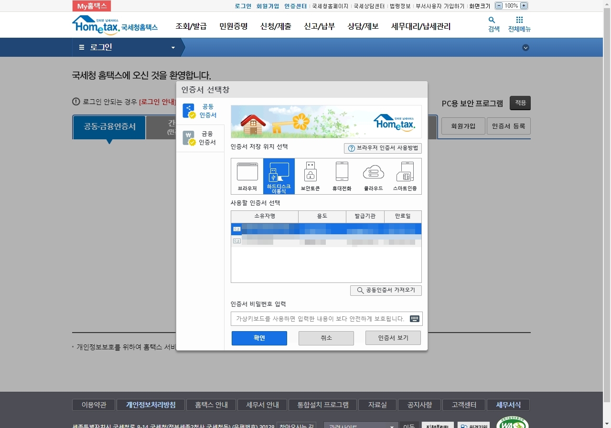The height and width of the screenshot is (428, 611).
Task: Open 국세청홈페이지 link
Action: (330, 6)
